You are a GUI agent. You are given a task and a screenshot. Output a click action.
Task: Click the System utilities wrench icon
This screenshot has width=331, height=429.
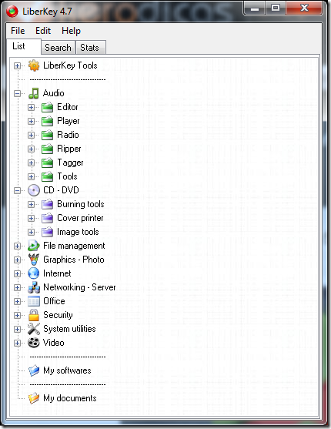(34, 329)
